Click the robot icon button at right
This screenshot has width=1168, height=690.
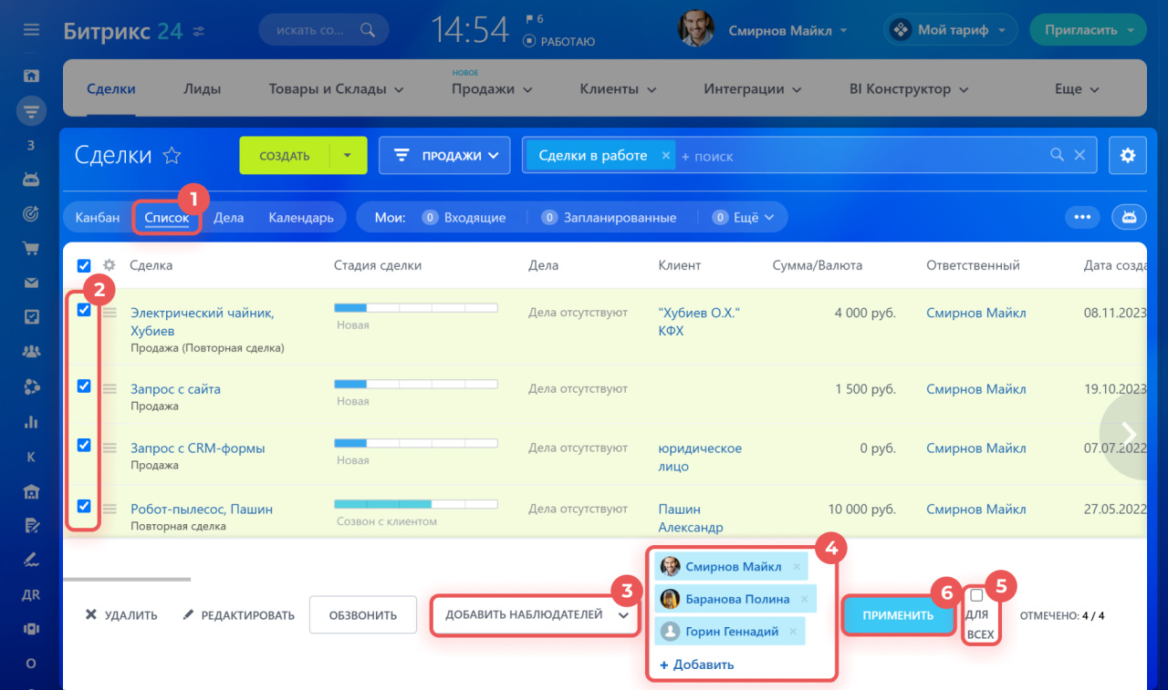[1129, 217]
